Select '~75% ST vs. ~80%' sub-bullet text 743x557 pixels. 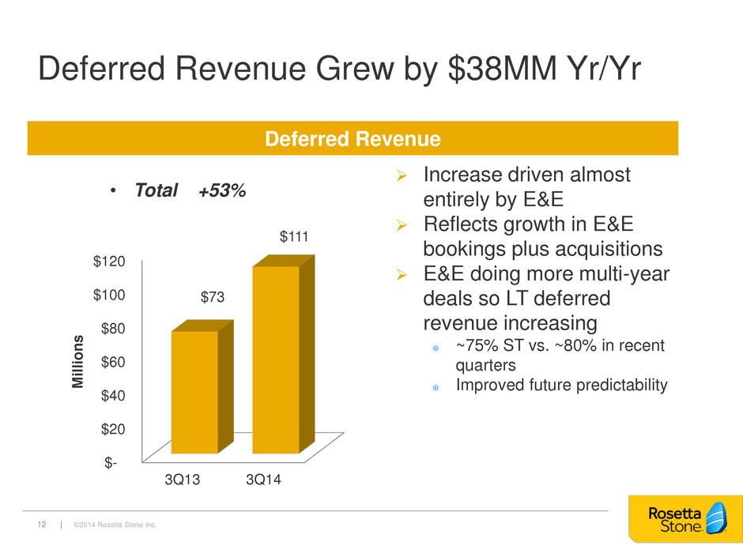coord(560,356)
